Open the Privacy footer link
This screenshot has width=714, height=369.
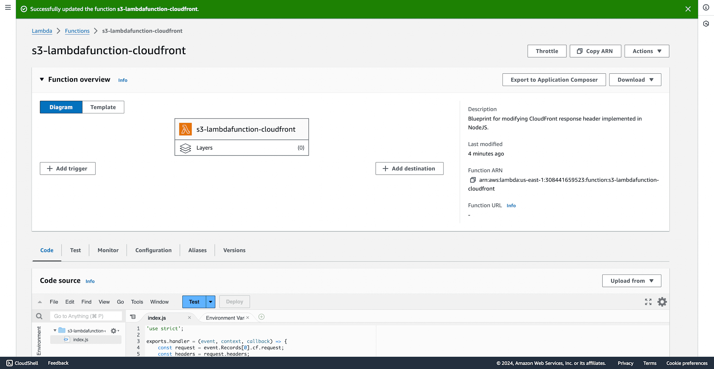625,363
